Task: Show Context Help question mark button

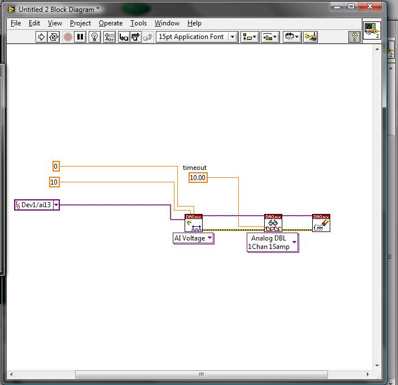Action: pos(355,37)
